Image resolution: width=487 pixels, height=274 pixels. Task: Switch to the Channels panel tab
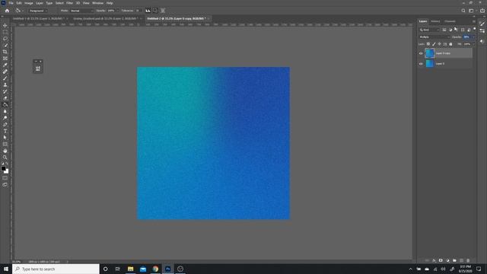[450, 21]
